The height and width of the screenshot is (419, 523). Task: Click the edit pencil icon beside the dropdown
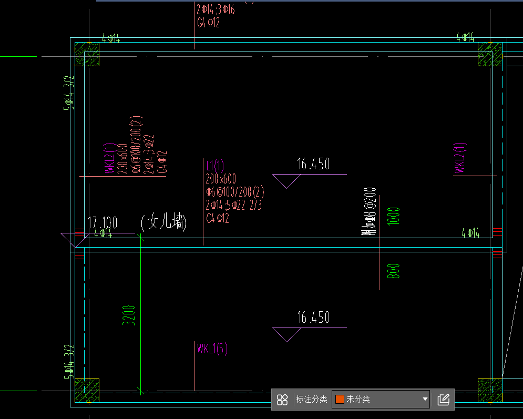click(x=443, y=400)
